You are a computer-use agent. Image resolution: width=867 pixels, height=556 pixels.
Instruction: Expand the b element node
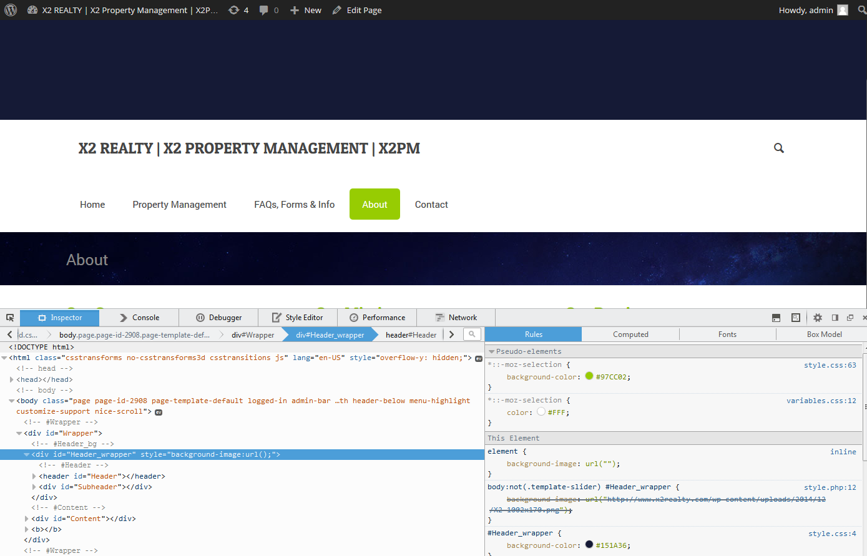27,529
